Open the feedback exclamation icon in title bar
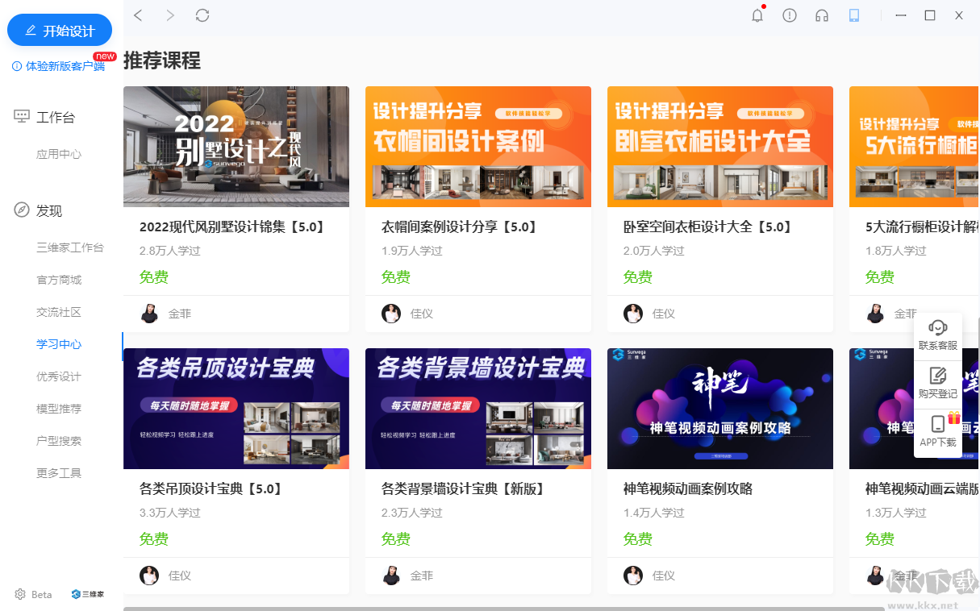This screenshot has height=611, width=980. point(789,15)
